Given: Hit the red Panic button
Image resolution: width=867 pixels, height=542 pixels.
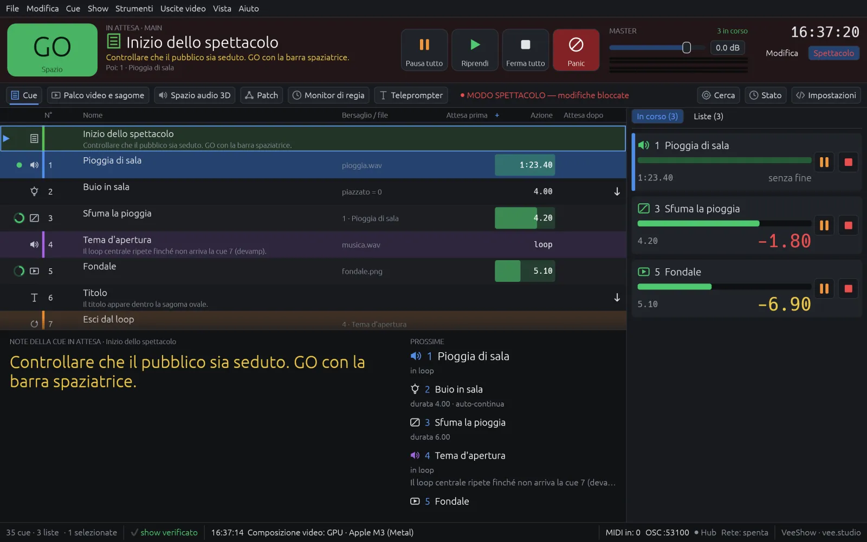Looking at the screenshot, I should pyautogui.click(x=576, y=50).
